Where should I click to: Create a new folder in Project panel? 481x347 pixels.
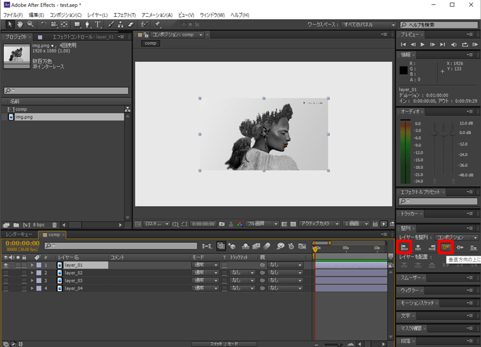click(16, 225)
